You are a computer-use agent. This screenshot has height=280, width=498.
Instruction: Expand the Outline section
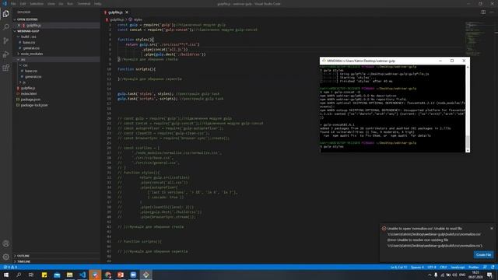pyautogui.click(x=23, y=256)
